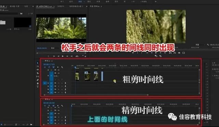The image size is (219, 127).
Task: Click the 00:00:17:03 timecode field
Action: point(49,65)
